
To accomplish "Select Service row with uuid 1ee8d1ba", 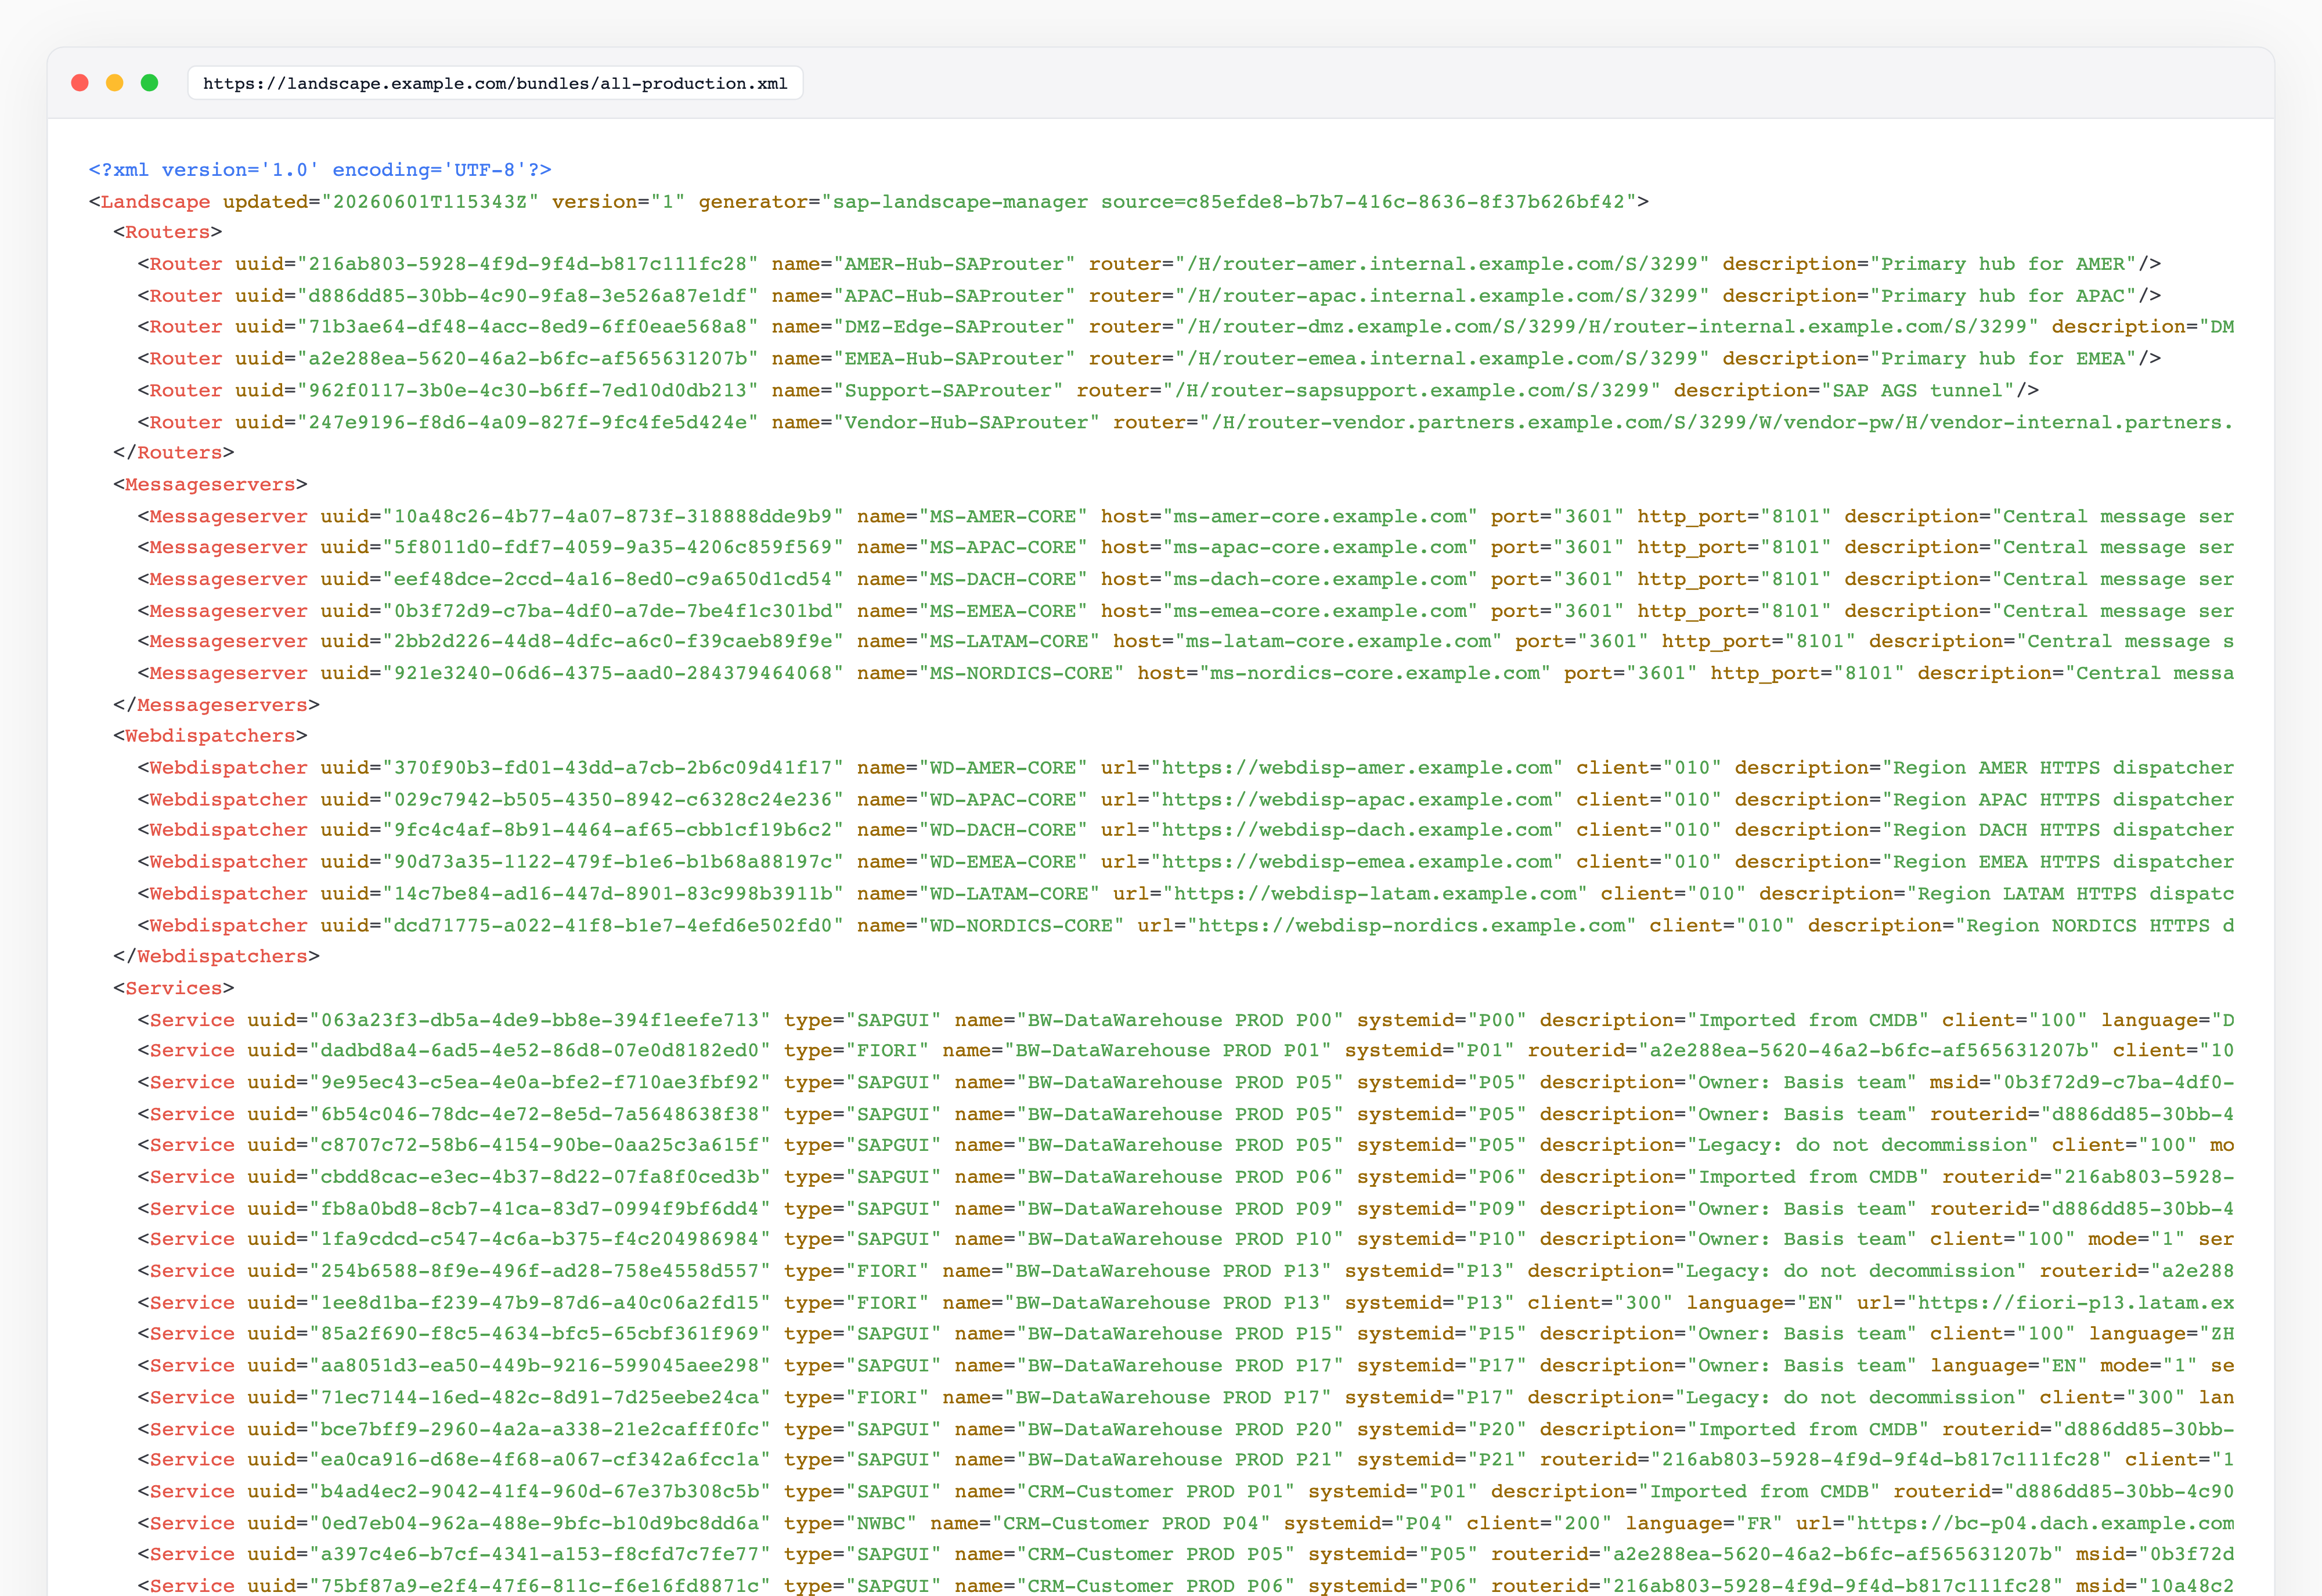I will (1185, 1303).
